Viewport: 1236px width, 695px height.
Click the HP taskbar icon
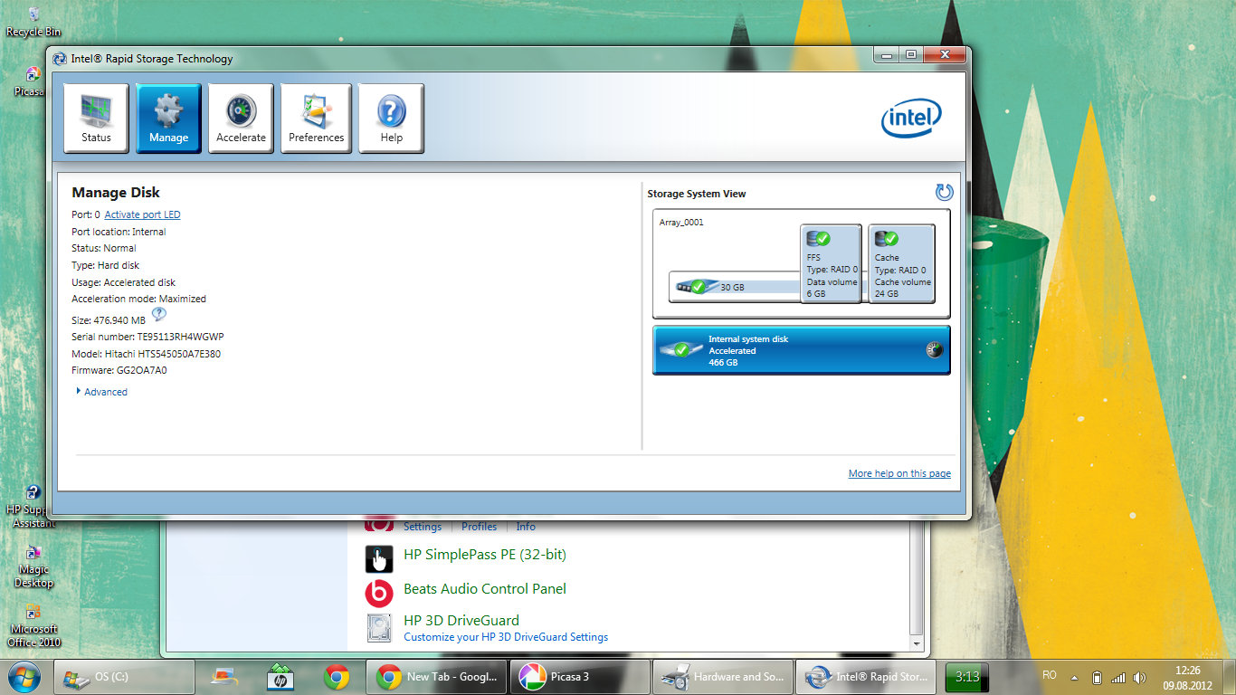(280, 677)
